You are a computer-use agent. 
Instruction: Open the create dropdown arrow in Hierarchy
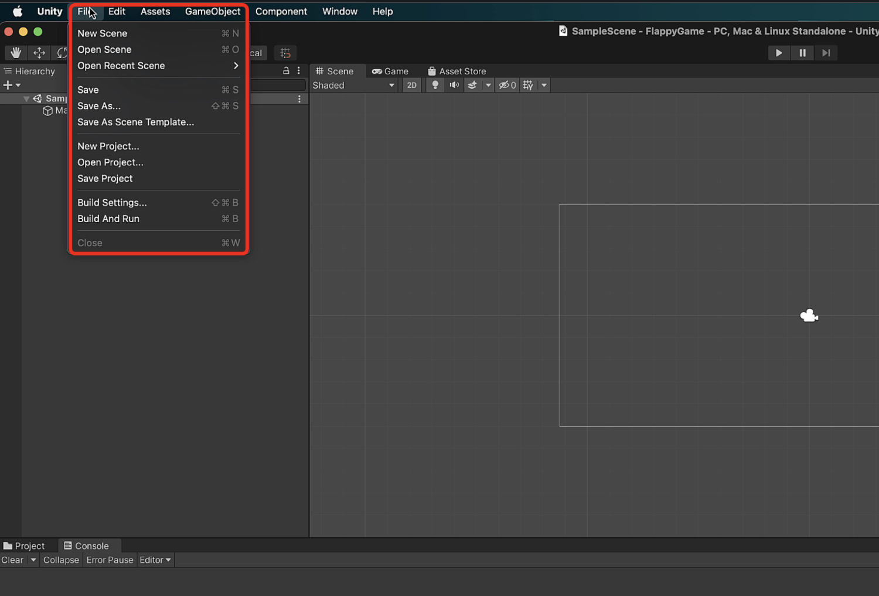(18, 86)
